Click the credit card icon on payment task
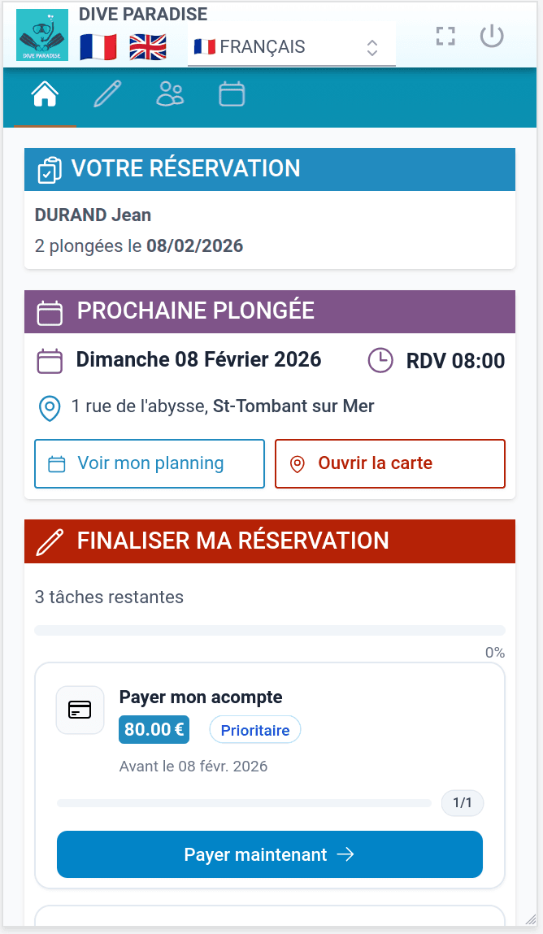 coord(80,710)
